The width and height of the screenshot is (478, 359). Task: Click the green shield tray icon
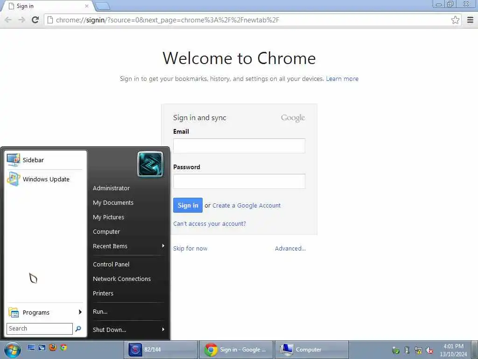[x=396, y=351]
